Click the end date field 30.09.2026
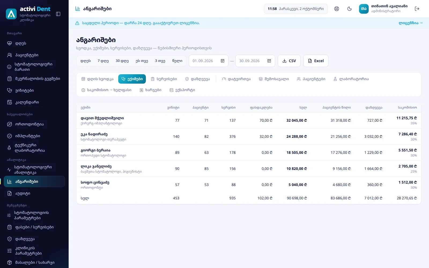429x268 pixels. pyautogui.click(x=255, y=61)
